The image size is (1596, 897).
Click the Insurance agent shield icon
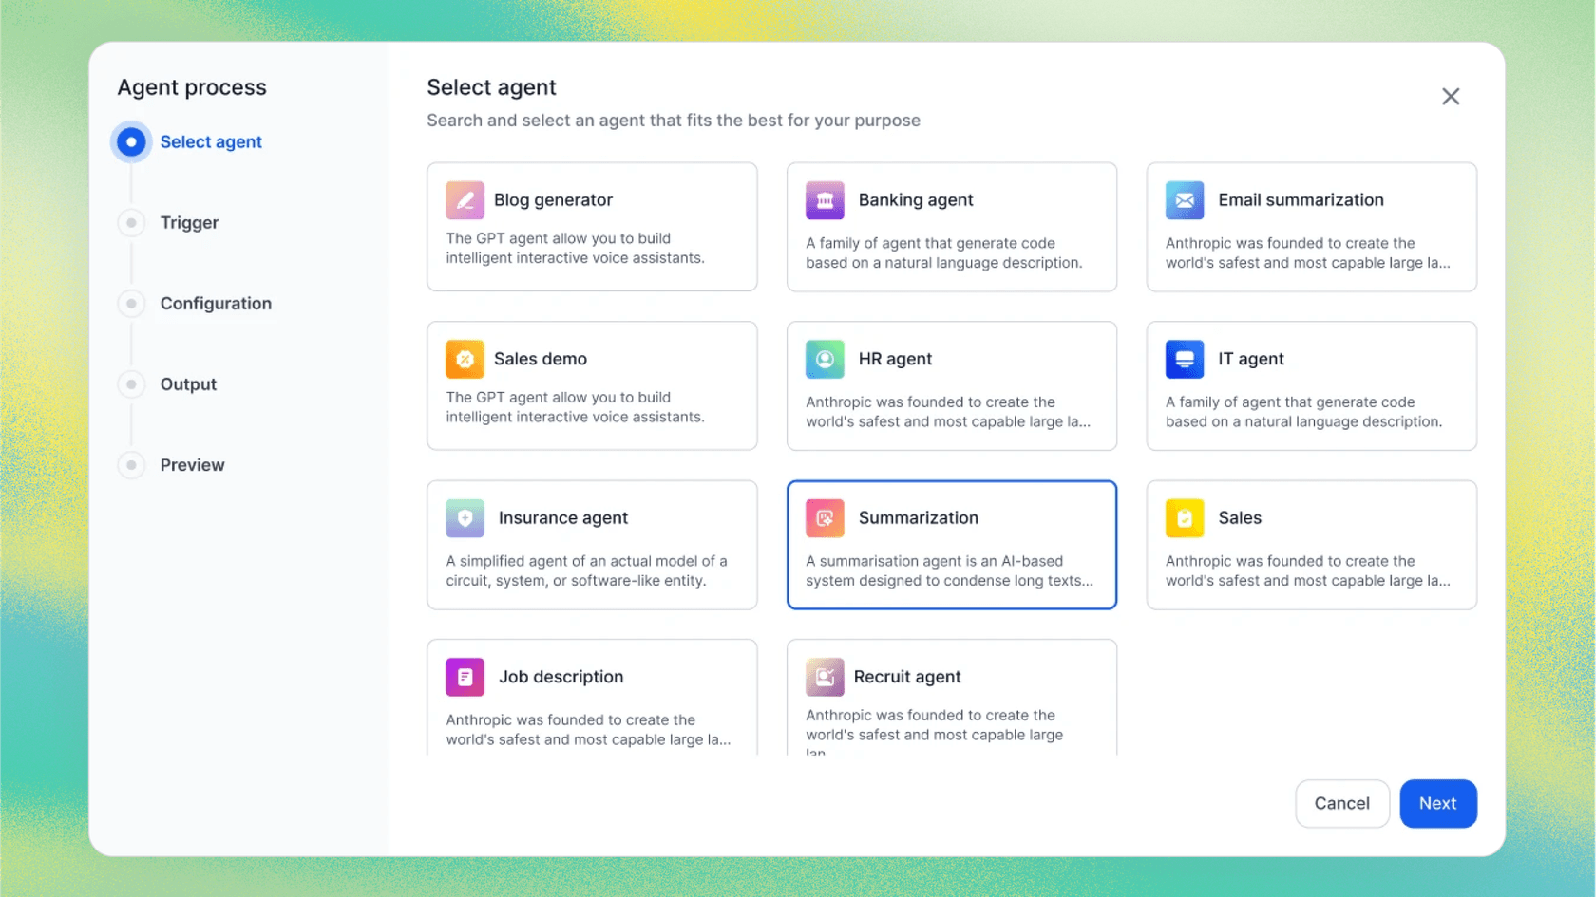[x=465, y=518]
